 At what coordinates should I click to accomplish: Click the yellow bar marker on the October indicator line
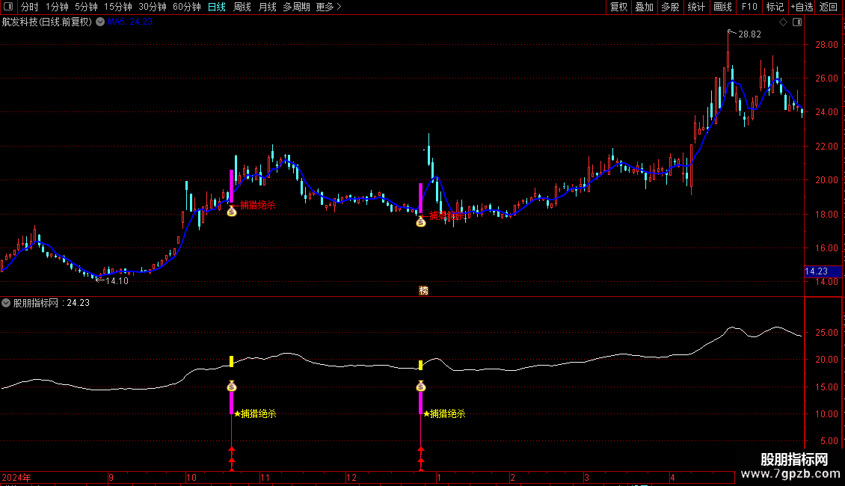pyautogui.click(x=232, y=362)
